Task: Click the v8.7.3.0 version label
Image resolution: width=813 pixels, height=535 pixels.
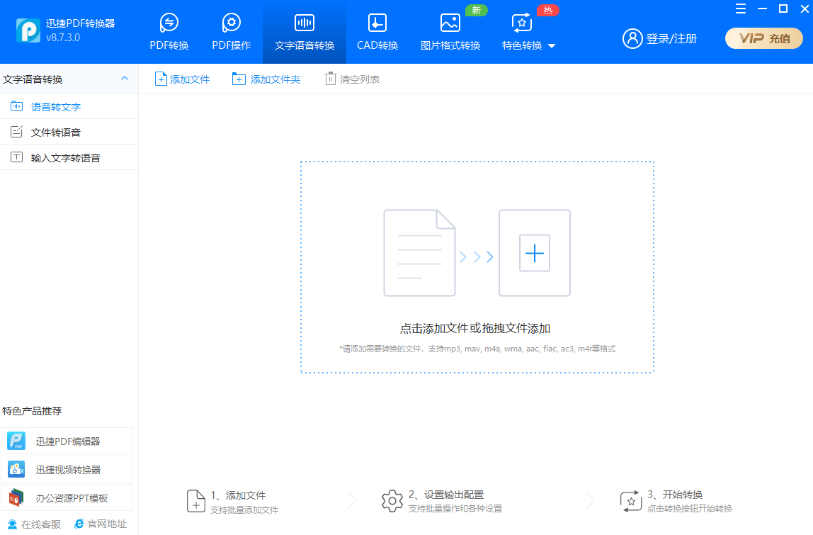Action: point(63,38)
